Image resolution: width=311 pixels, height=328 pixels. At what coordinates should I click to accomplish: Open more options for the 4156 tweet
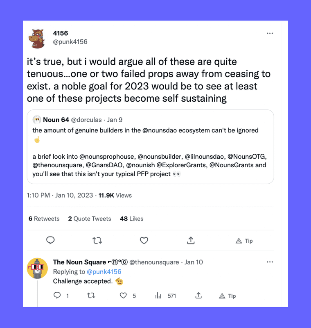[270, 33]
